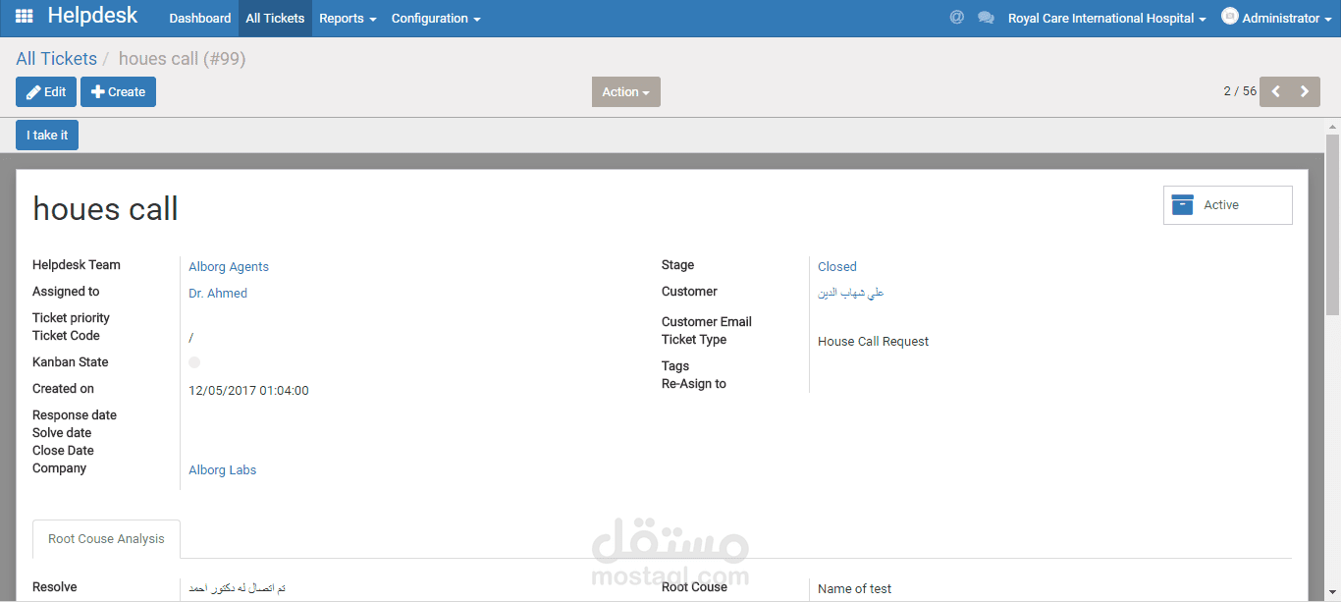Viewport: 1341px width, 602px height.
Task: Click the vertical page scrollbar
Action: tap(1332, 226)
